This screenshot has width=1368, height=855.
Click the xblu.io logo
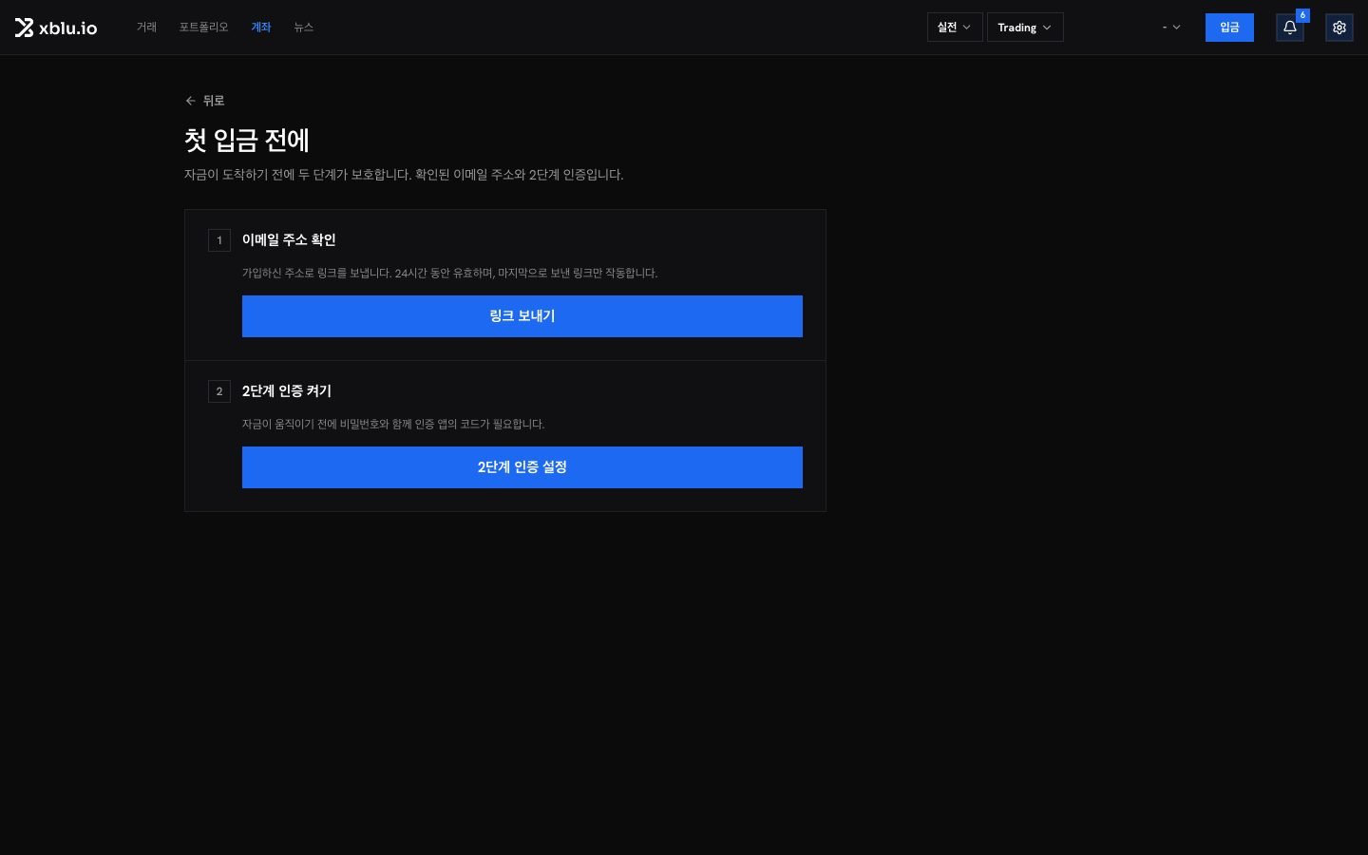tap(56, 28)
